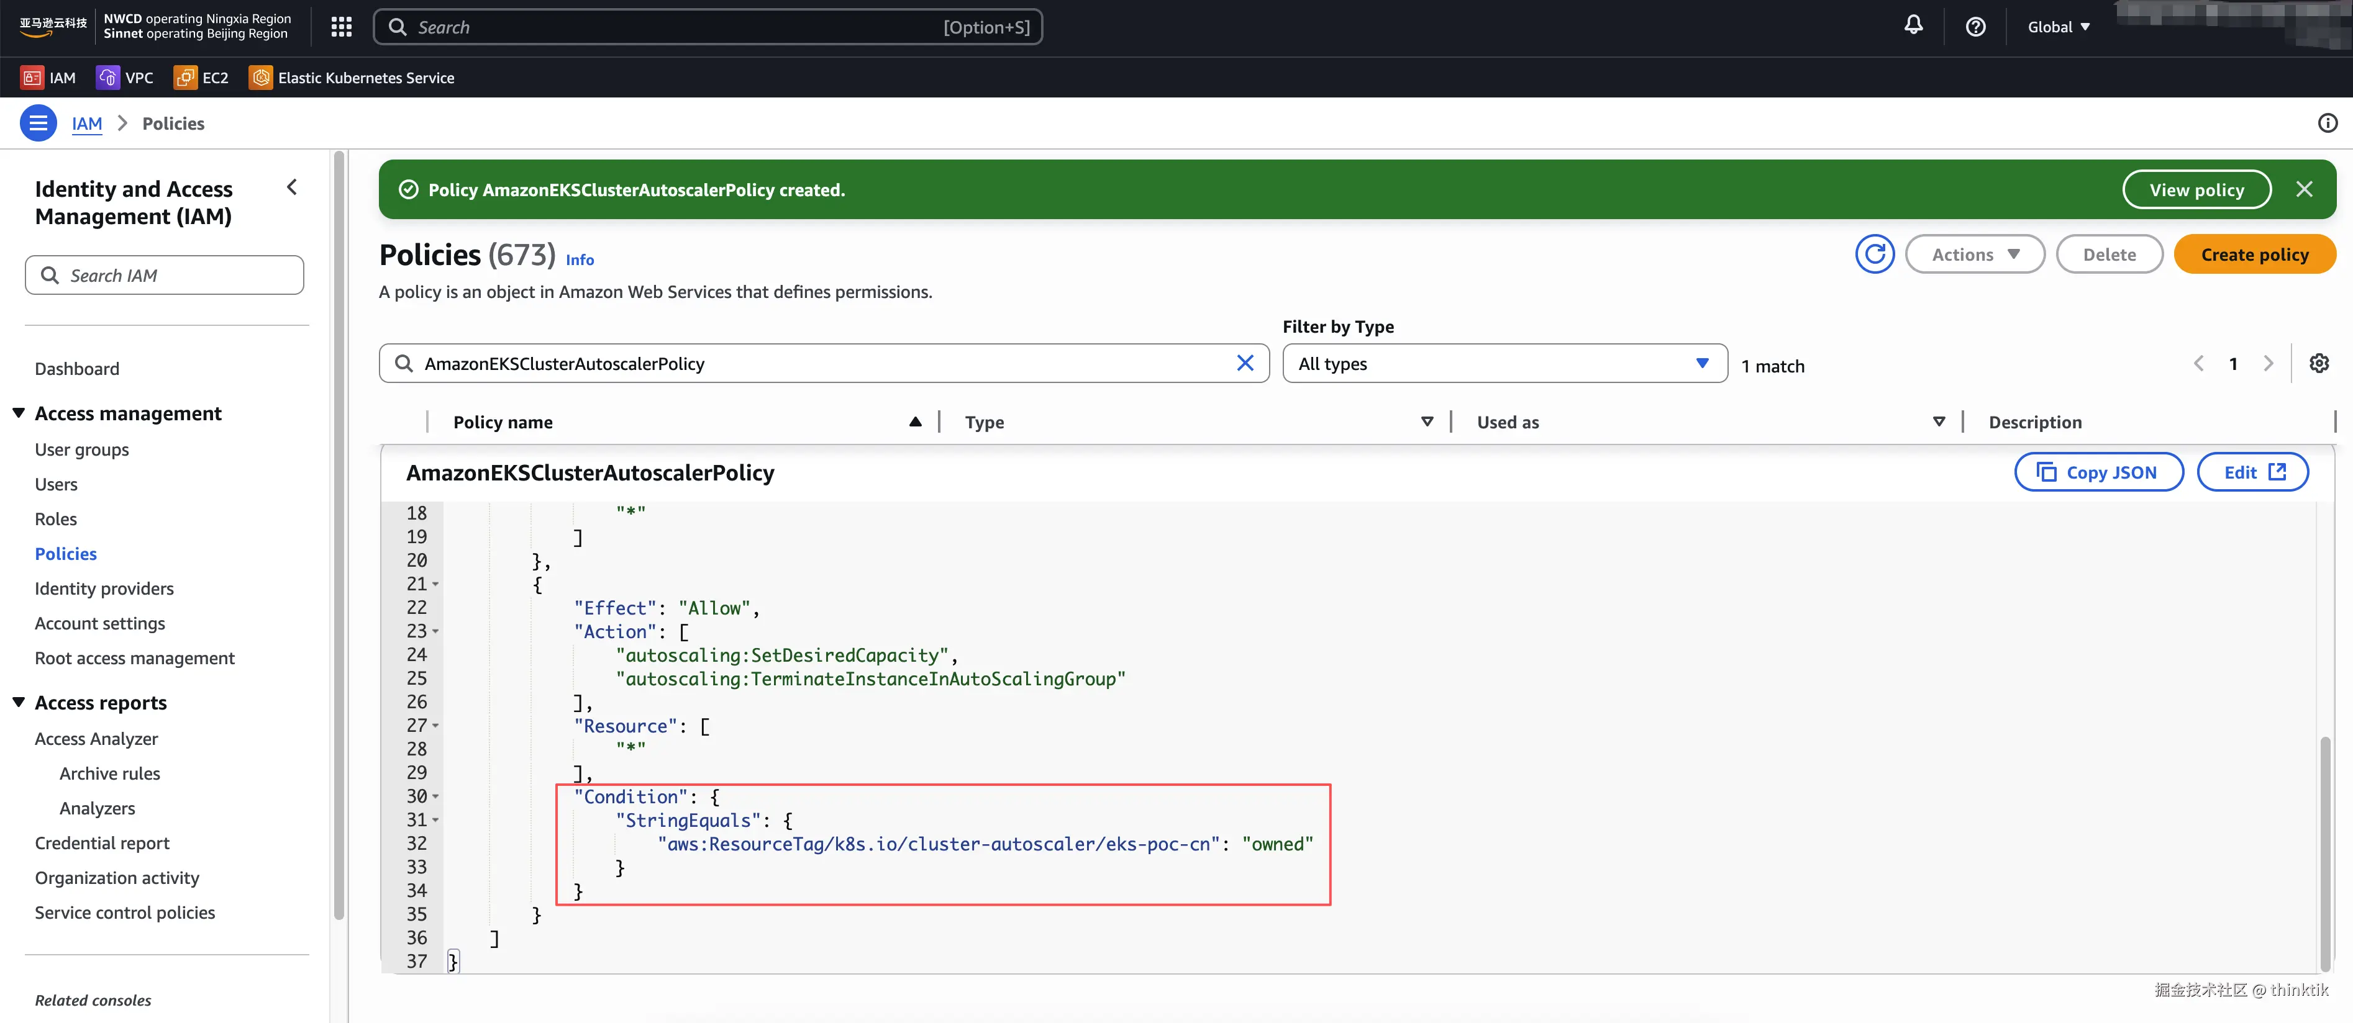Image resolution: width=2353 pixels, height=1023 pixels.
Task: Expand the Actions dropdown button
Action: pos(1975,255)
